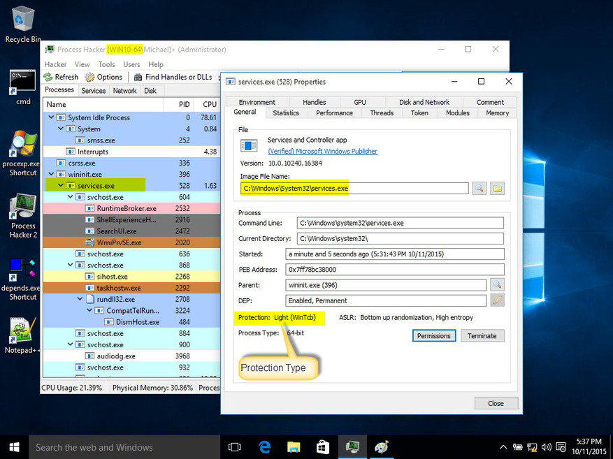Viewport: 613px width, 459px height.
Task: Collapse the svchost.exe PID 604 node
Action: pyautogui.click(x=71, y=196)
